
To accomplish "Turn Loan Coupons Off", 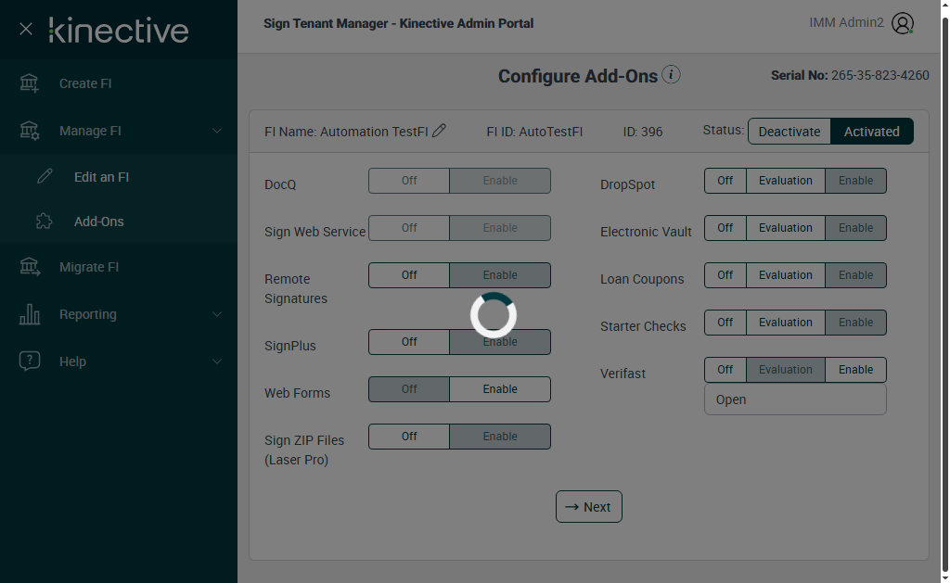I will (725, 275).
